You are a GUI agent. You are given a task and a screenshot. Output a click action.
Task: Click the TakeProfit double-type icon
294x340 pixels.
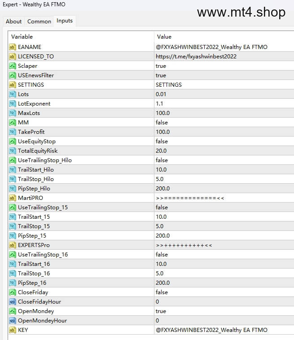point(13,132)
